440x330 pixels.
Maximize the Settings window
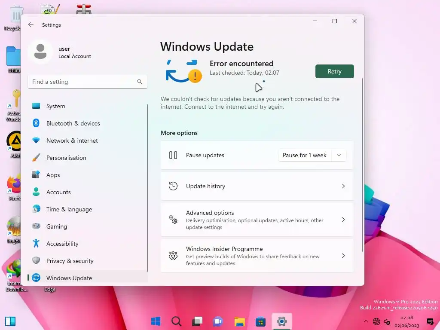point(334,21)
